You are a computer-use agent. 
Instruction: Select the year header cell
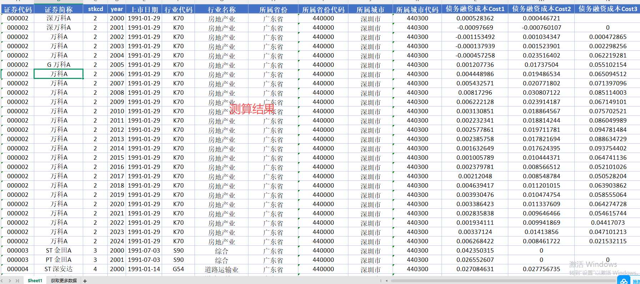pos(117,9)
